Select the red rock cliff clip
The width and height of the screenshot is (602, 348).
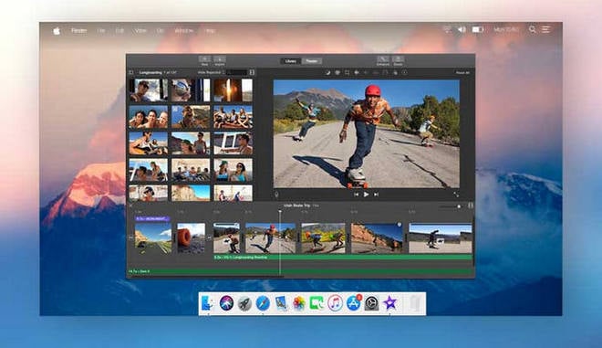coord(377,237)
